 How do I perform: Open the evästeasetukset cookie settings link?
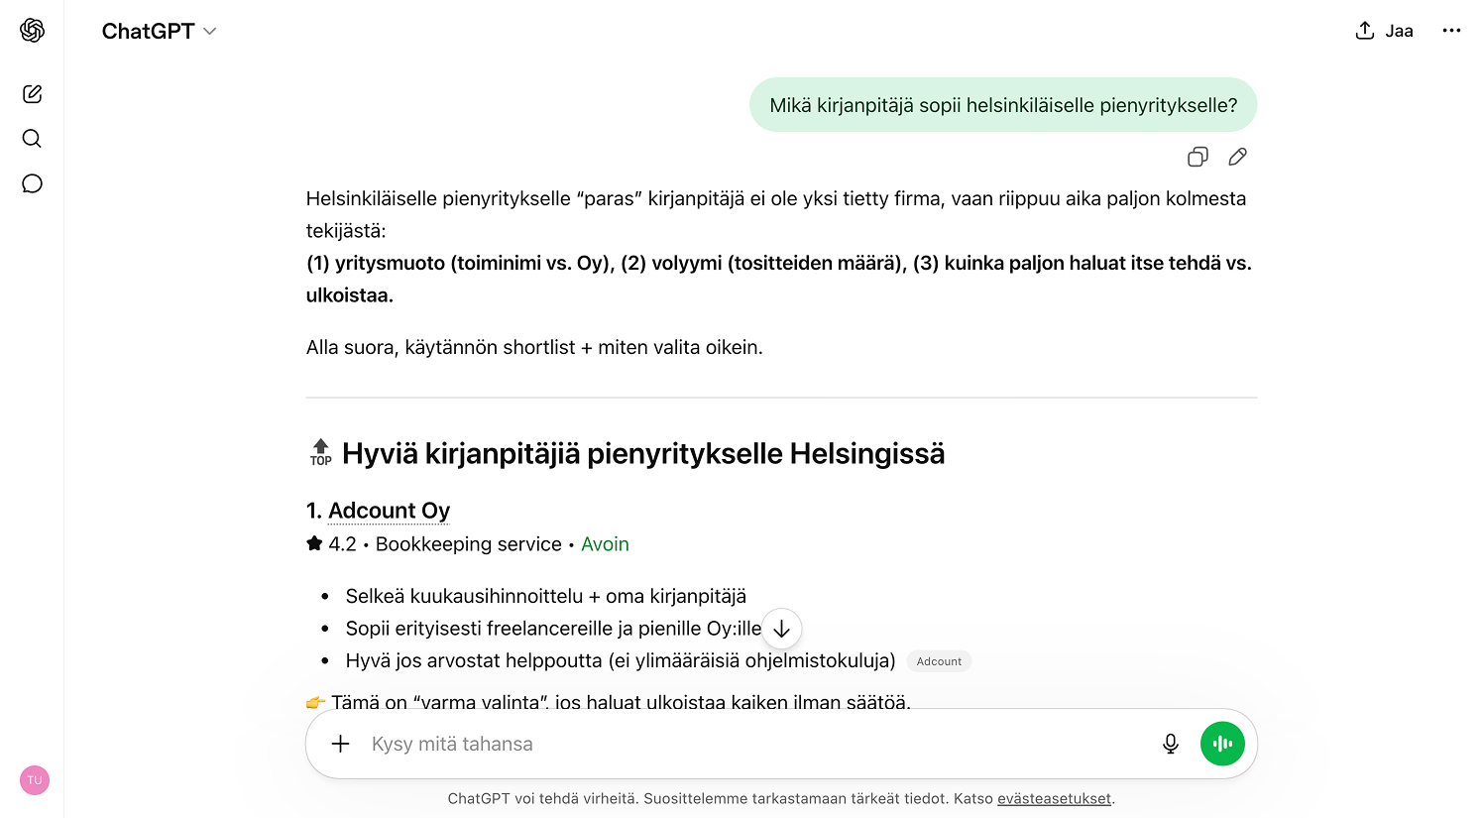1054,798
